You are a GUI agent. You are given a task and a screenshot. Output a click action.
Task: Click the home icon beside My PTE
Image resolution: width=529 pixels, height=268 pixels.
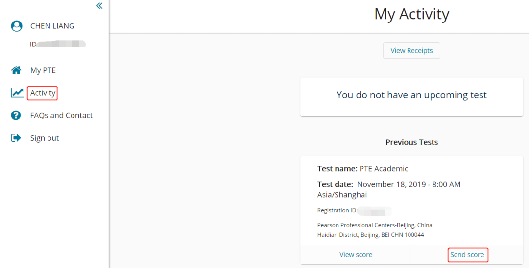click(x=17, y=70)
